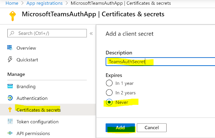Choose the Never expires radio button

click(109, 102)
